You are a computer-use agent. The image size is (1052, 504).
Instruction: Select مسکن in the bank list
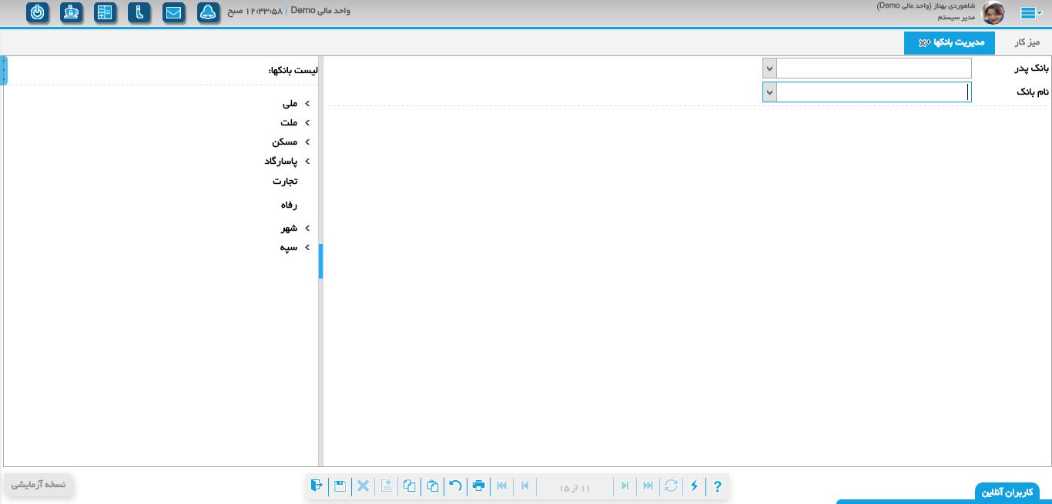pyautogui.click(x=285, y=142)
